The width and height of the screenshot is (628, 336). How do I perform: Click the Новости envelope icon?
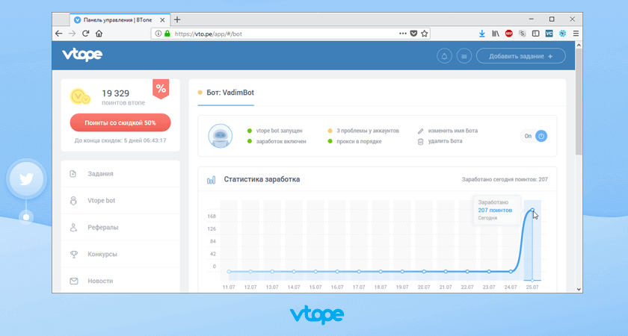click(74, 281)
